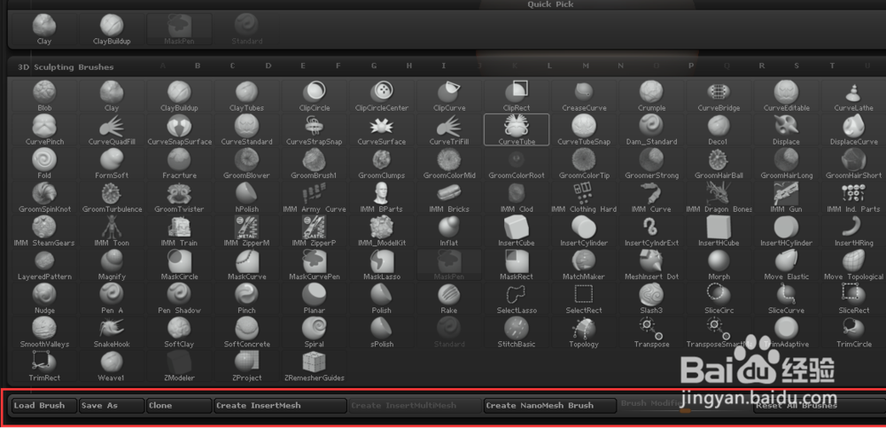Viewport: 886px width, 428px height.
Task: Choose the hPolish brush
Action: tap(247, 198)
